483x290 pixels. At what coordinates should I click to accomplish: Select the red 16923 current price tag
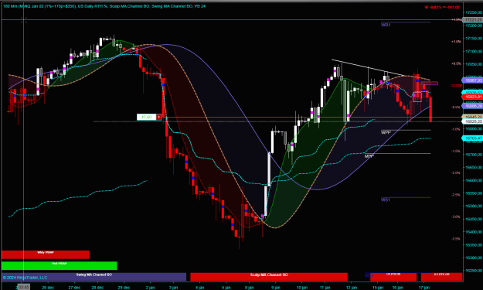(473, 97)
